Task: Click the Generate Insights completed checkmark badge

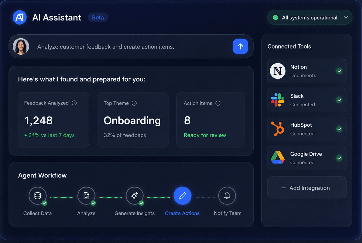Action: [x=142, y=203]
